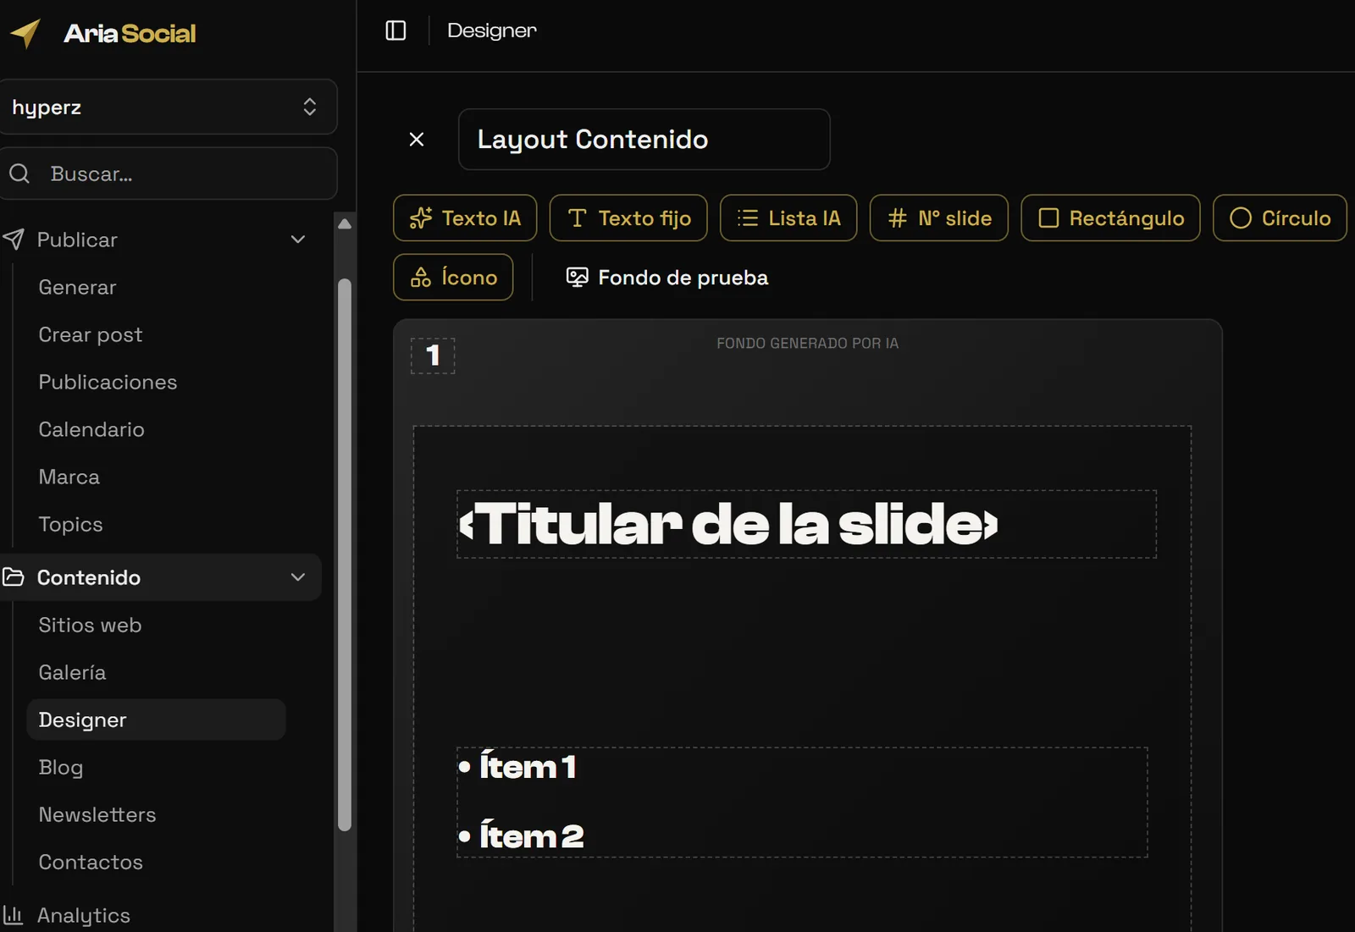Insert a Lista IA element
The height and width of the screenshot is (932, 1355).
pos(788,218)
